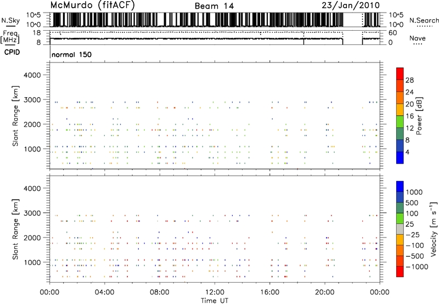Click the '18' frequency axis tick
439x304 pixels.
[x=37, y=33]
